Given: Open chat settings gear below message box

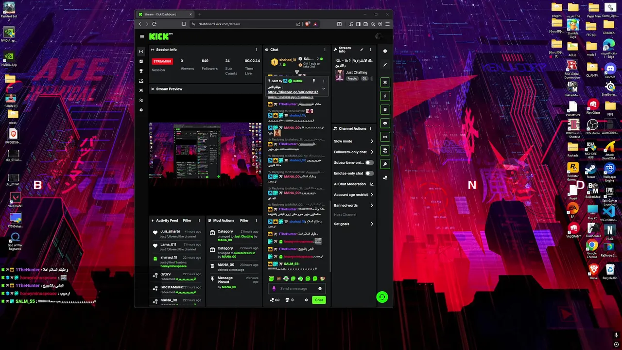Looking at the screenshot, I should (x=306, y=300).
